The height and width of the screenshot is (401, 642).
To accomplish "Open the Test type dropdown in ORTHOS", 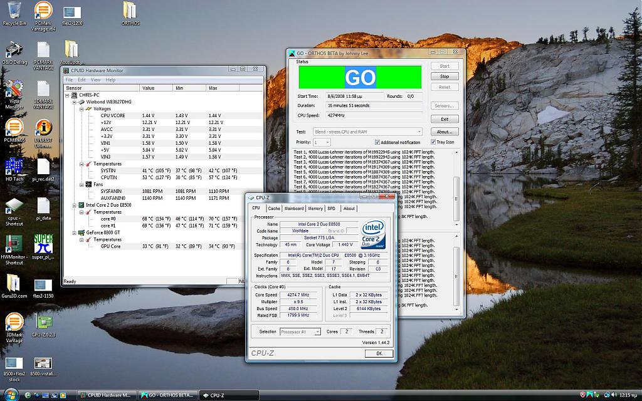I will (x=367, y=132).
